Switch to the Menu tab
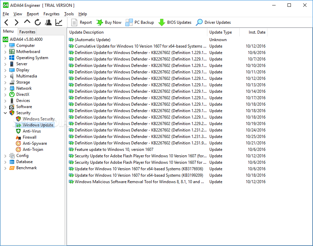313x246 pixels. [8, 31]
